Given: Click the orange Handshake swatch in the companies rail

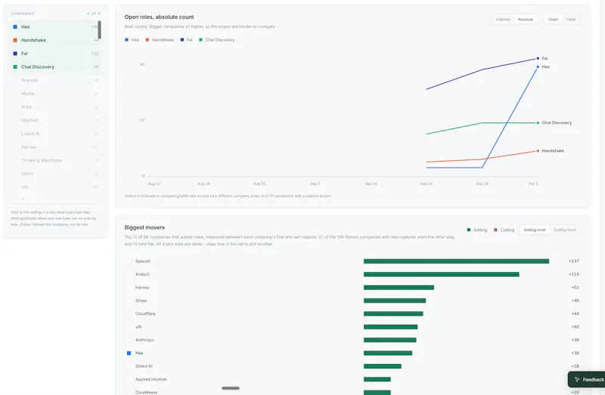Looking at the screenshot, I should (15, 40).
